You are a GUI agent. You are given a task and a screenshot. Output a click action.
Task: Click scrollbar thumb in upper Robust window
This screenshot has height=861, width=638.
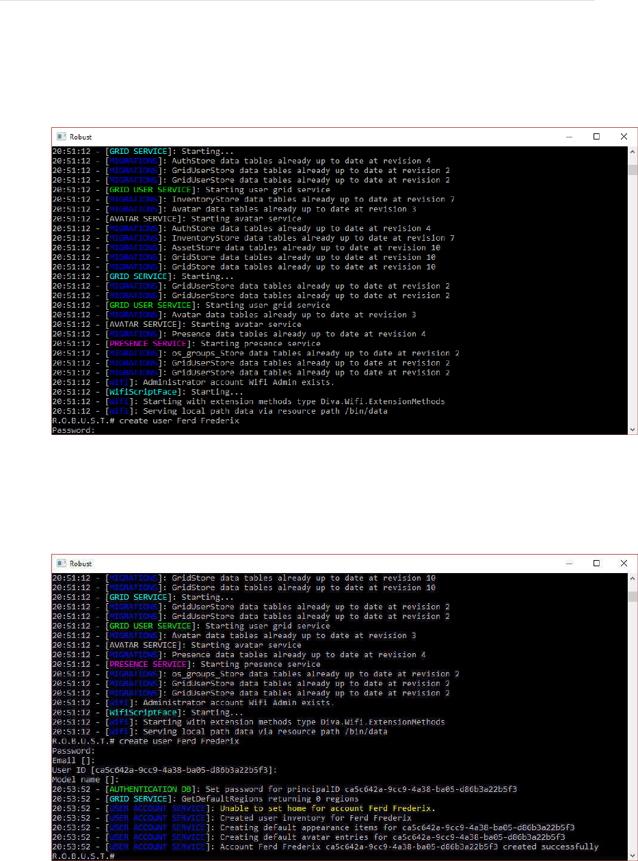633,170
